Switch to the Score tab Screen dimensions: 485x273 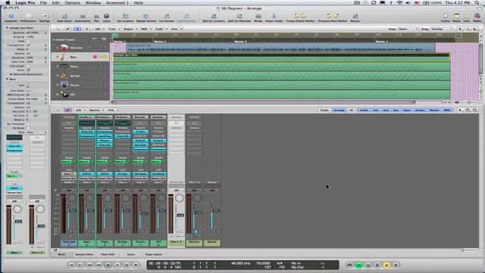point(131,254)
